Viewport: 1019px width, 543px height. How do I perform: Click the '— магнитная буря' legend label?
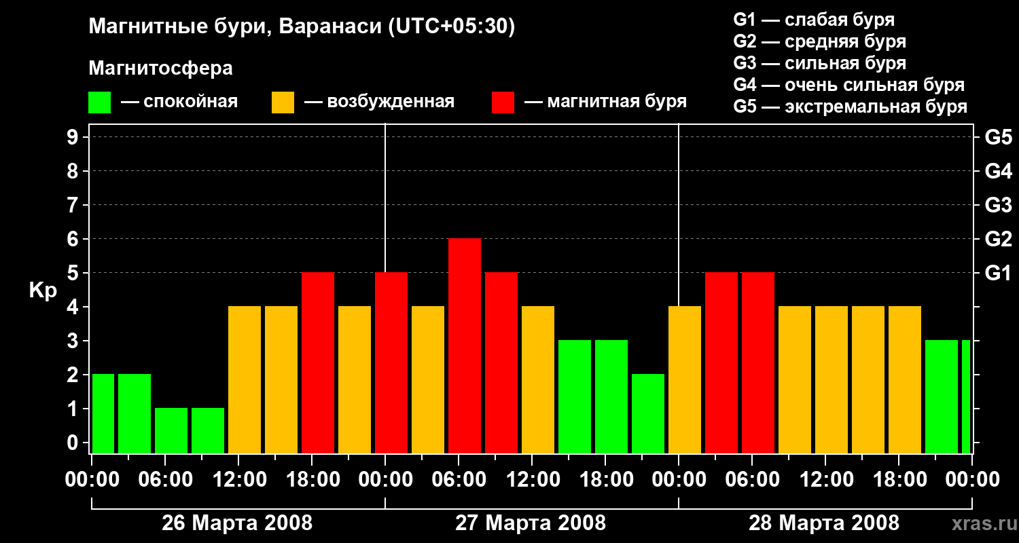606,102
